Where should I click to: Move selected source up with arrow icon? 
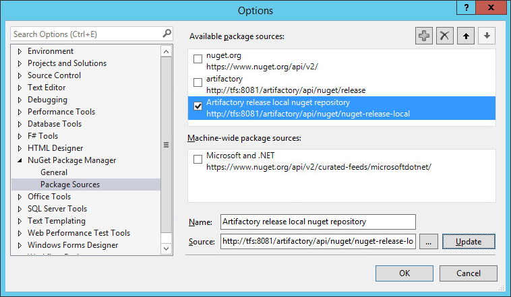(x=466, y=36)
